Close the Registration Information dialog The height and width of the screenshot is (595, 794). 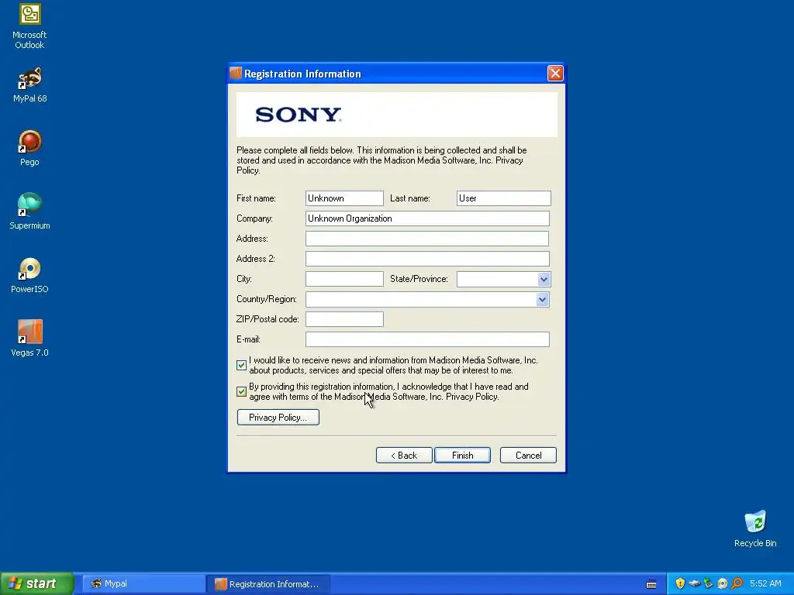pos(555,74)
